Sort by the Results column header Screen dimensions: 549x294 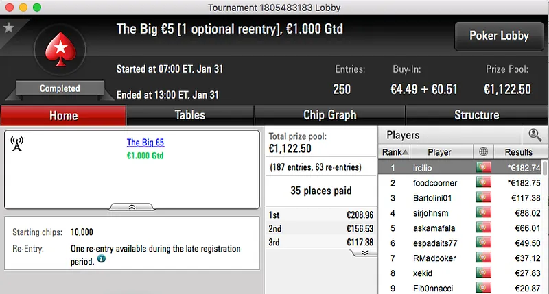pos(518,151)
